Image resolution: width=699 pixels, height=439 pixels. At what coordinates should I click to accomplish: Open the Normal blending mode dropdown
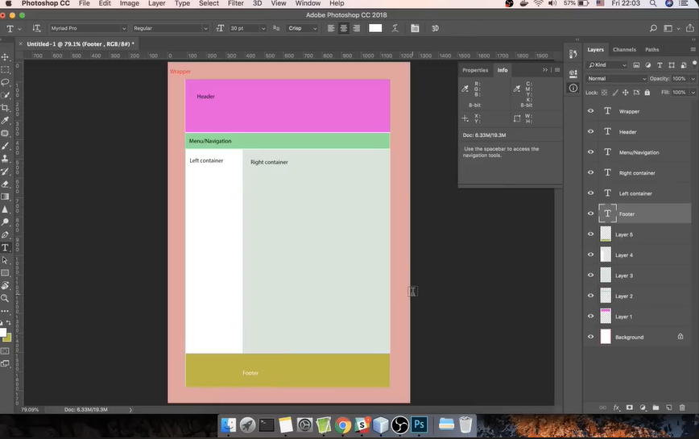[x=617, y=79]
